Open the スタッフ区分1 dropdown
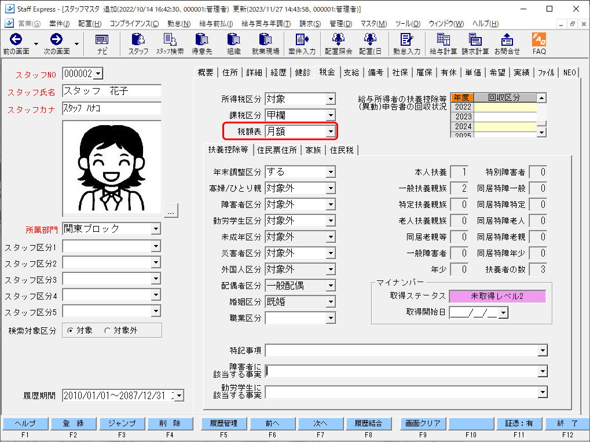The height and width of the screenshot is (442, 590). coord(156,246)
